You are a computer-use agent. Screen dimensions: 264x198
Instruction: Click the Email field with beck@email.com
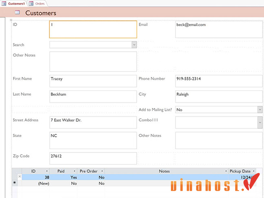click(219, 29)
